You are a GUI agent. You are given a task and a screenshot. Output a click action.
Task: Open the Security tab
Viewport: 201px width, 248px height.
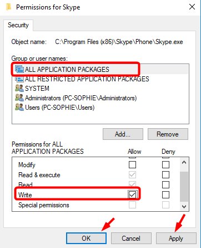pos(18,25)
